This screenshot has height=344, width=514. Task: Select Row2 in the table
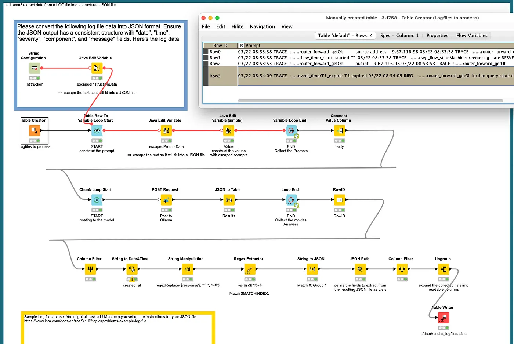[215, 64]
